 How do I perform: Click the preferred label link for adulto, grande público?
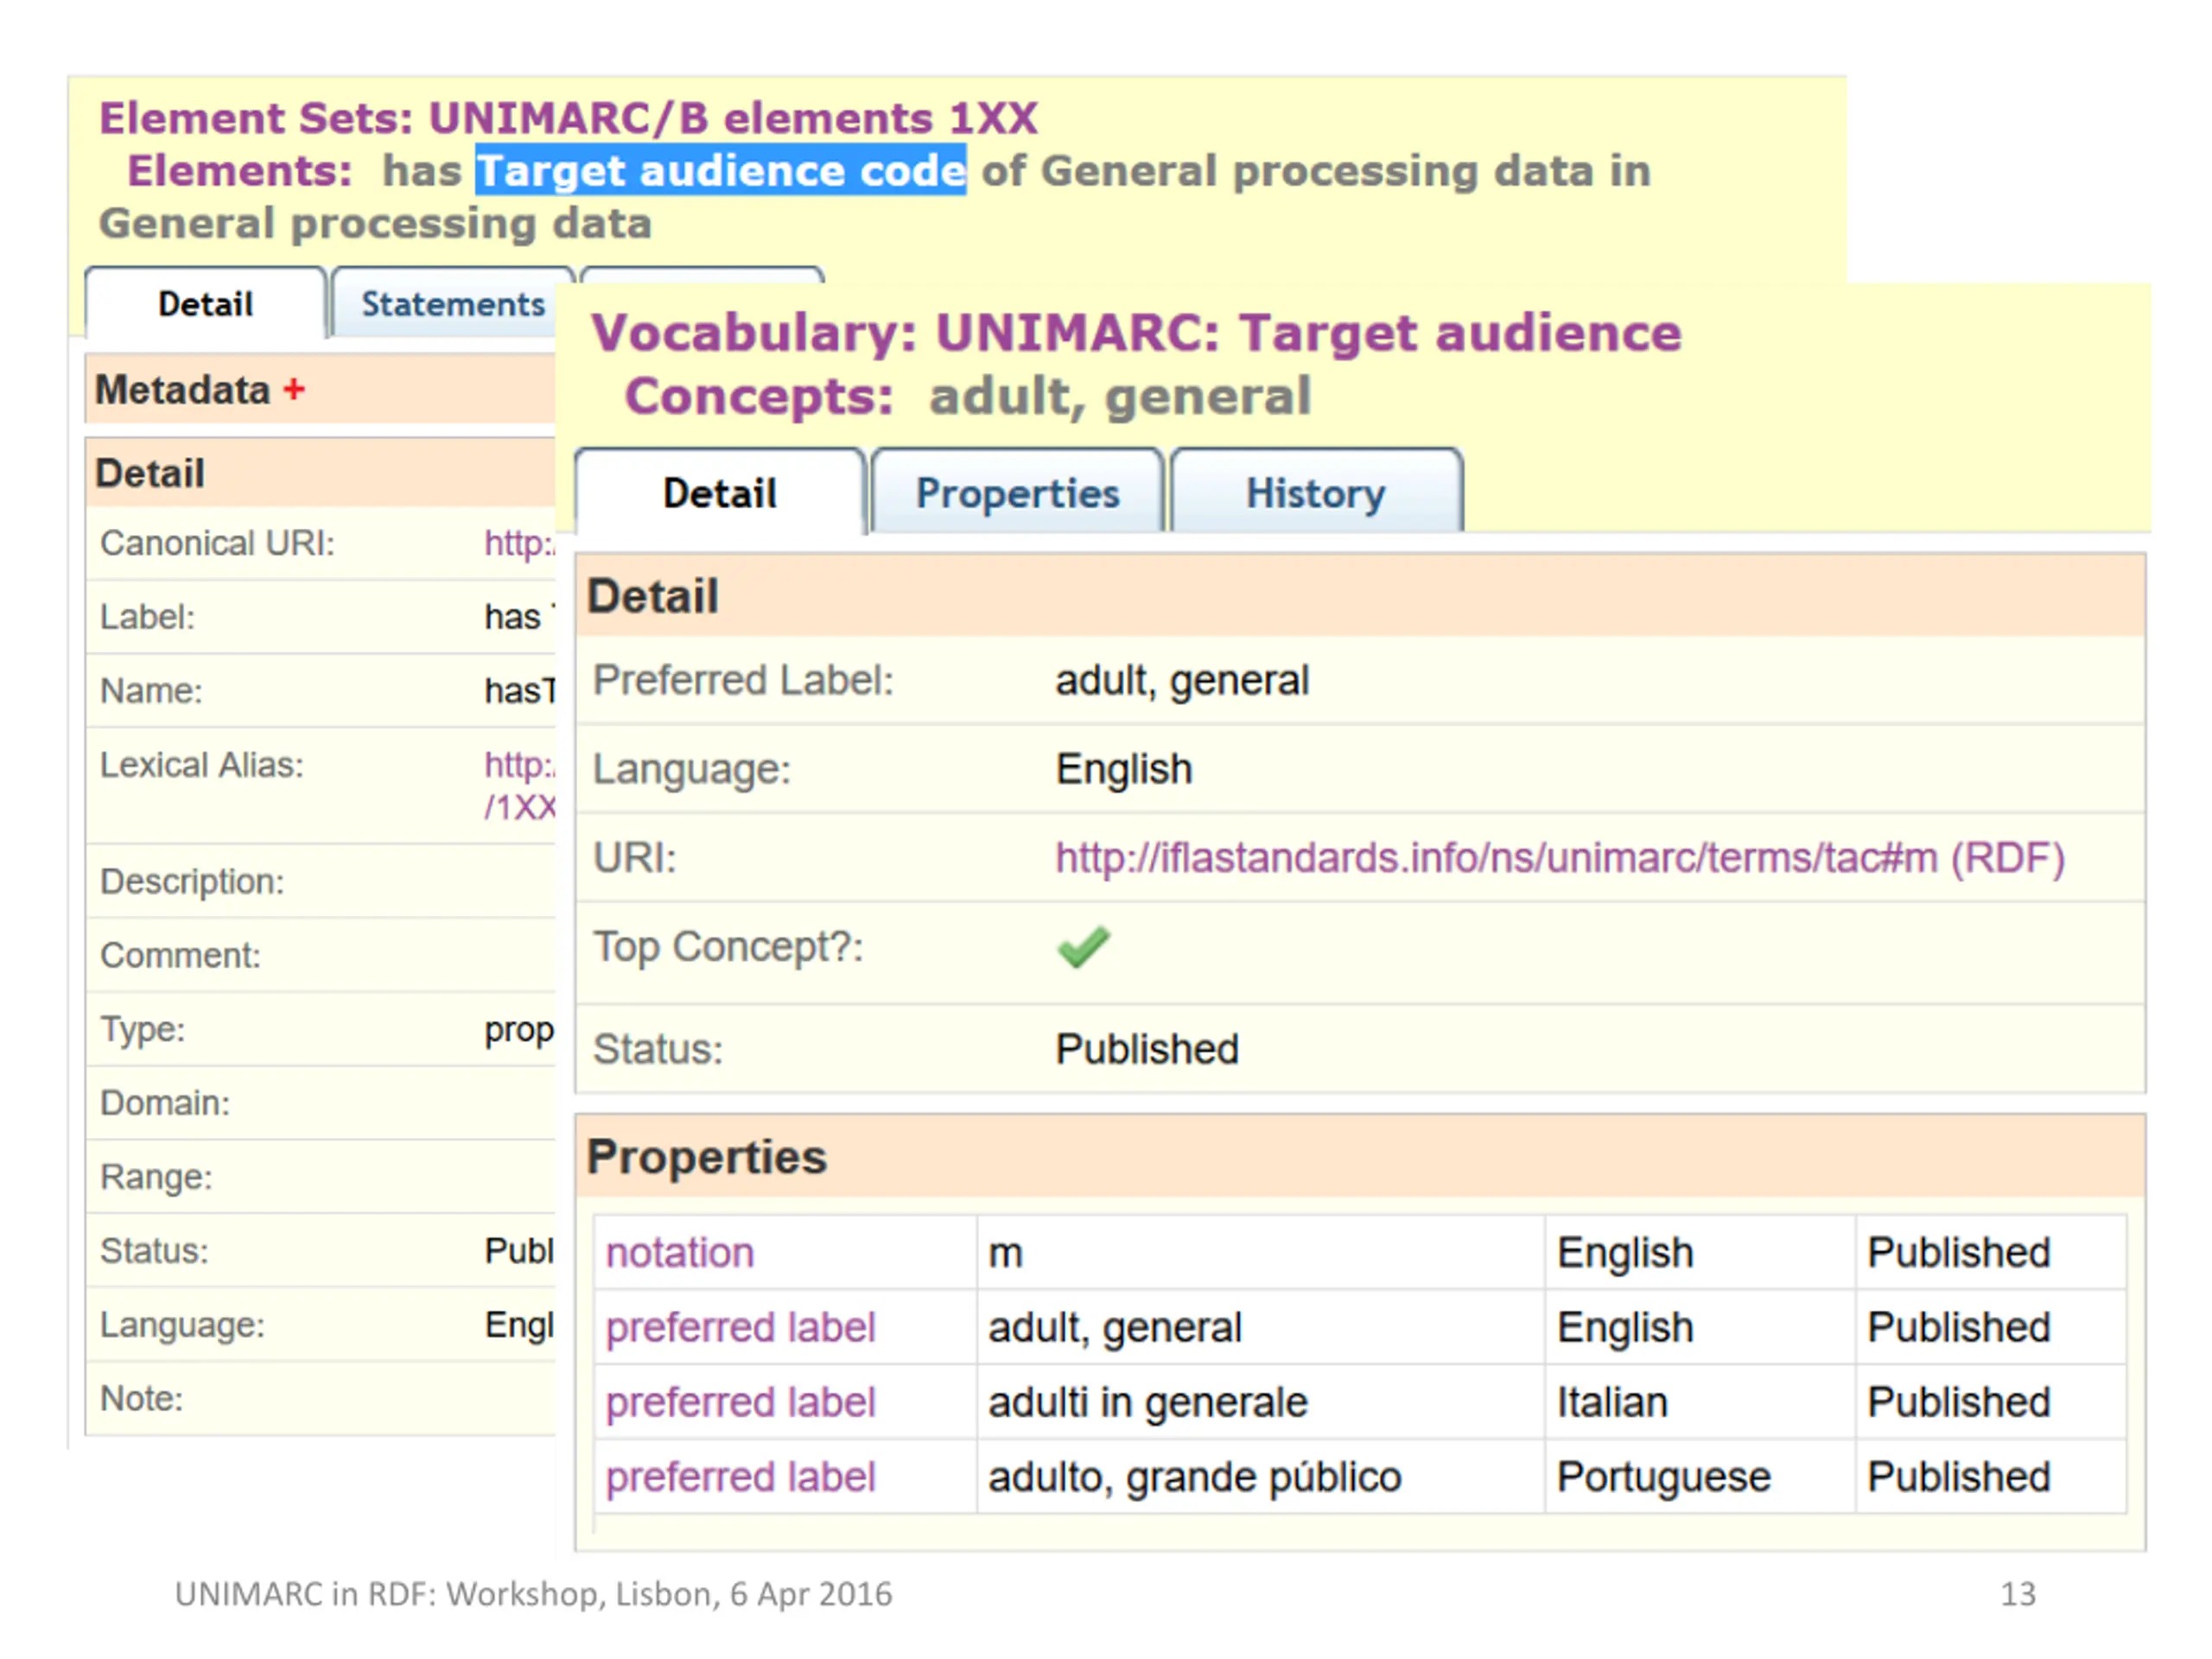pyautogui.click(x=740, y=1478)
